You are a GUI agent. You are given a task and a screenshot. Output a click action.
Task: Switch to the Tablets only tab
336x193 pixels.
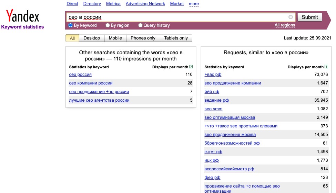click(176, 38)
